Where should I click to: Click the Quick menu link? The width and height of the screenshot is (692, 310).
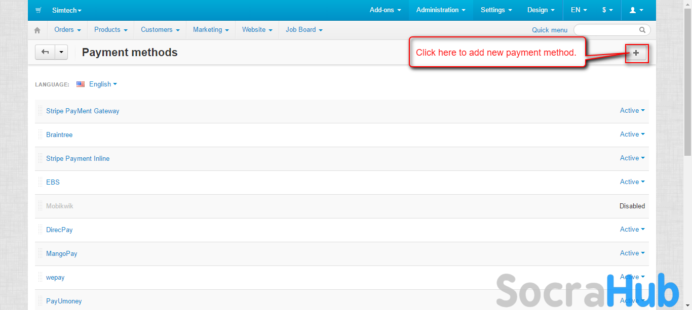pos(549,30)
